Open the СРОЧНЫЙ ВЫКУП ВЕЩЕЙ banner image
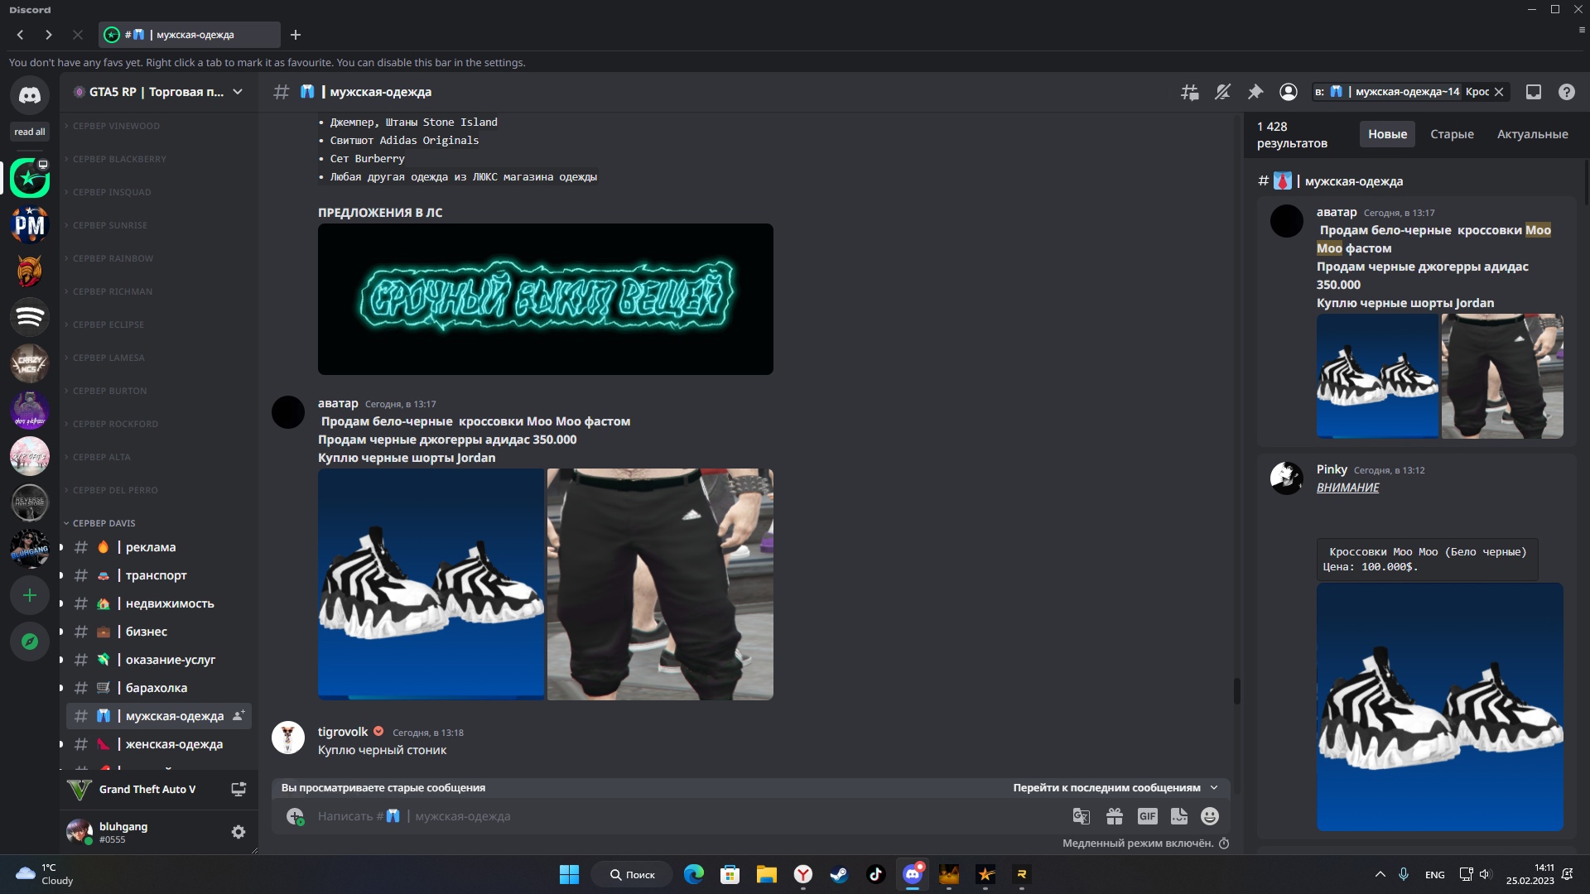Screen dimensions: 1590x894 pos(546,299)
